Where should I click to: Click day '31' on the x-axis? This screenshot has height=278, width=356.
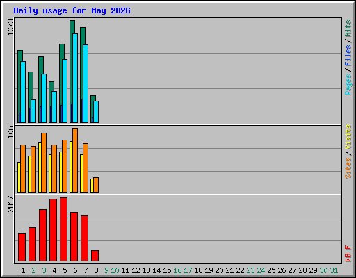click(x=334, y=270)
